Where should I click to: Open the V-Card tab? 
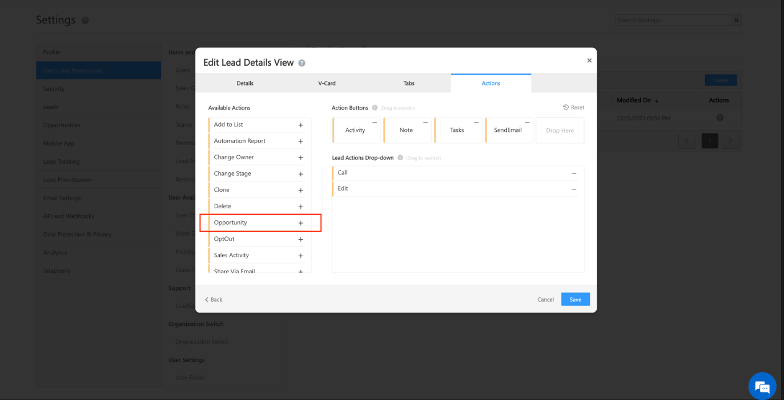pos(327,83)
